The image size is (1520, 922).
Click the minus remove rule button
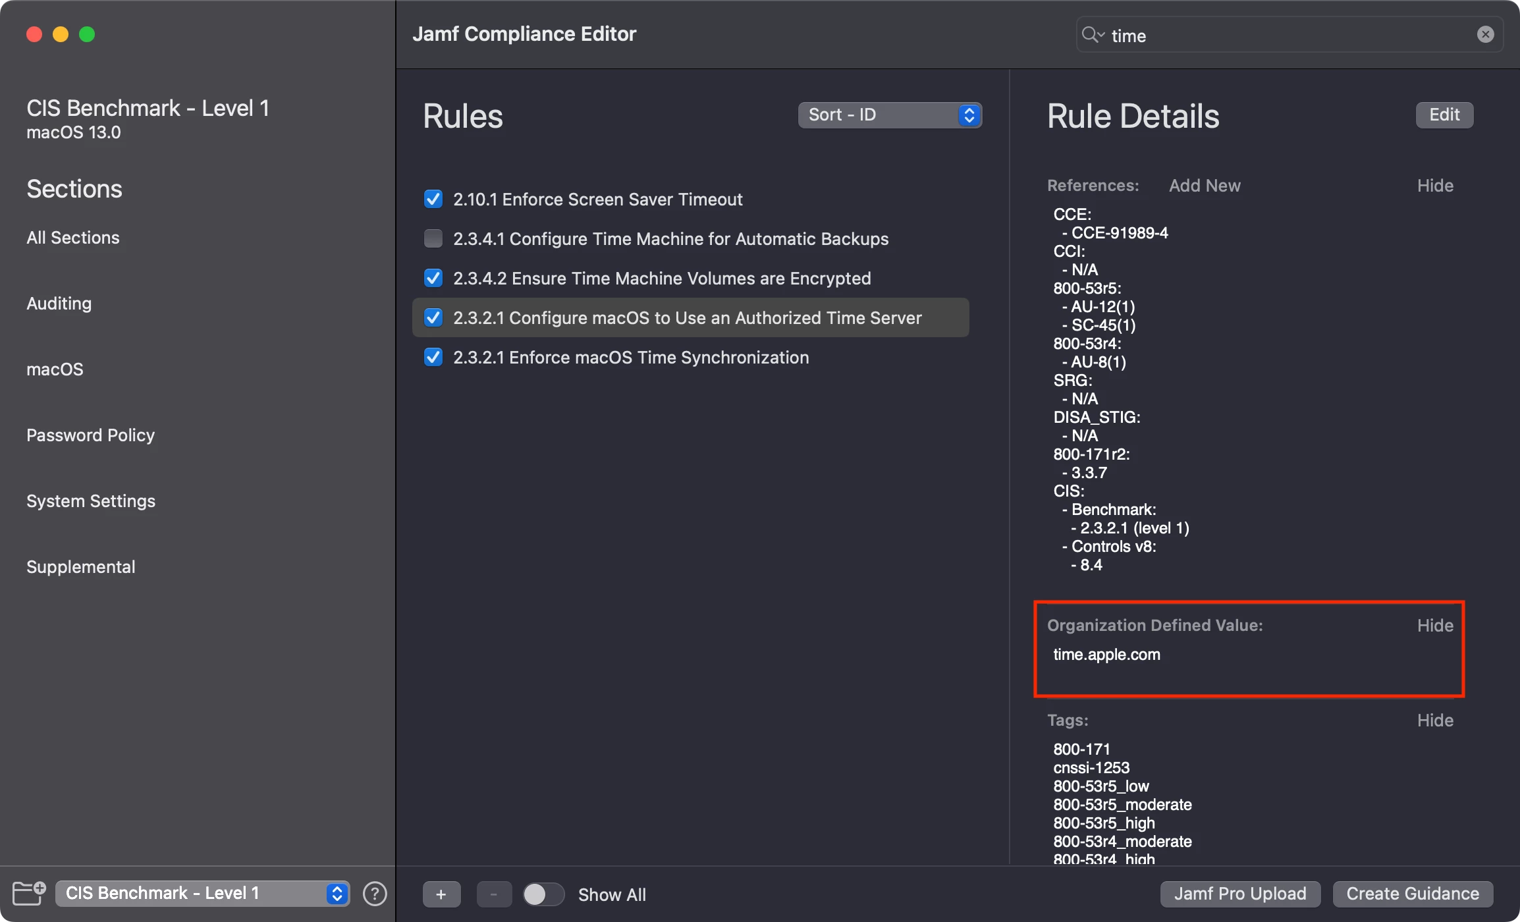494,894
